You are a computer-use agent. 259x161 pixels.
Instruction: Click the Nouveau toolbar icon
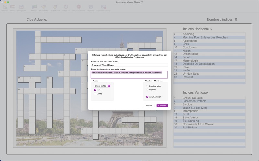[x=5, y=7]
